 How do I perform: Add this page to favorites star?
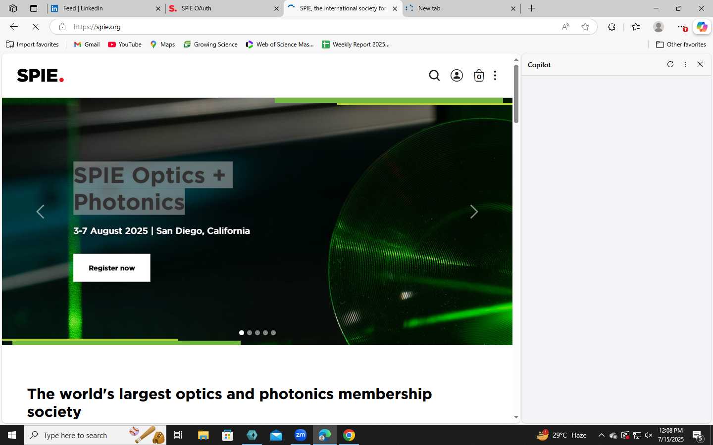(585, 27)
